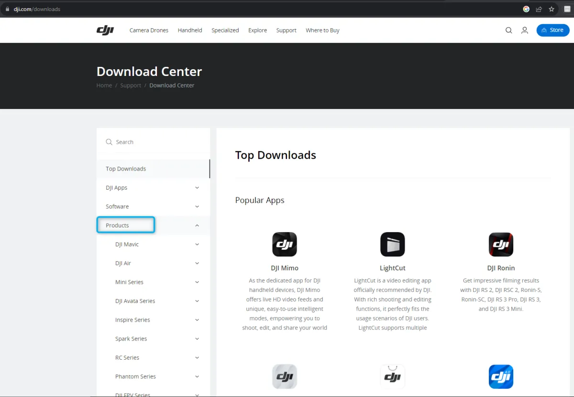Select Top Downloads in sidebar
Viewport: 574px width, 397px height.
click(126, 169)
